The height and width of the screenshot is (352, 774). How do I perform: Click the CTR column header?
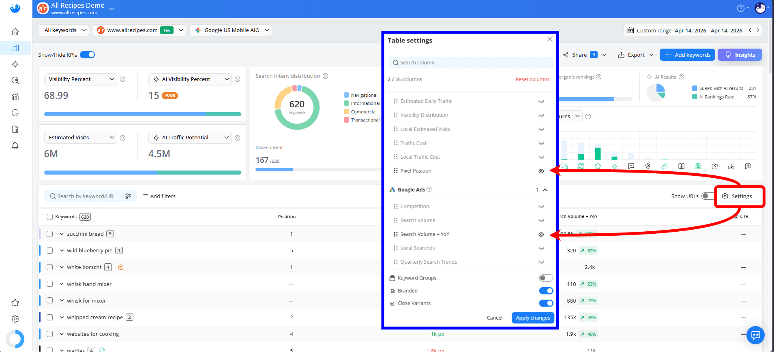click(744, 216)
